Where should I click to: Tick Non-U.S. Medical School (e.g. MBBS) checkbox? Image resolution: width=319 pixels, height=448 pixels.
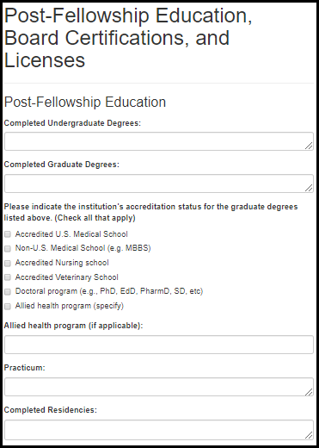point(8,248)
